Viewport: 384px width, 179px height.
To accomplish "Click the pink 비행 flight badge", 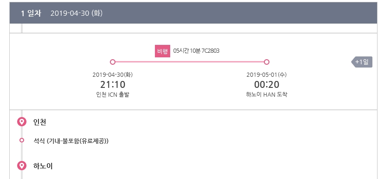I will [162, 51].
